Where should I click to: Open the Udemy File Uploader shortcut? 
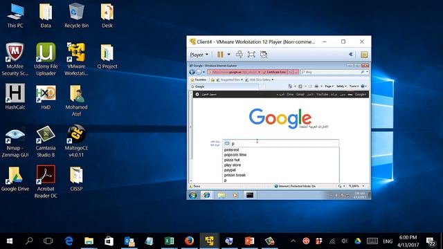(46, 59)
